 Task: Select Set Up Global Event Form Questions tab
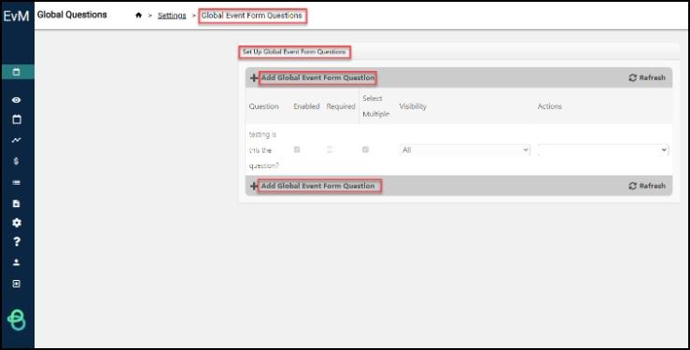[294, 52]
